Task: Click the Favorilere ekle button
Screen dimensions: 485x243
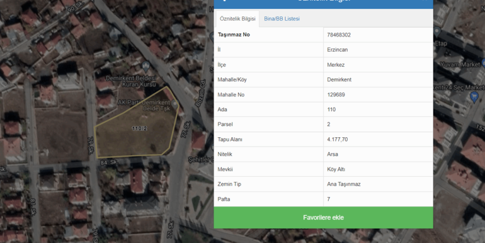Action: (323, 217)
